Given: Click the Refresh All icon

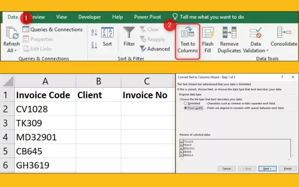Looking at the screenshot, I should 12,33.
